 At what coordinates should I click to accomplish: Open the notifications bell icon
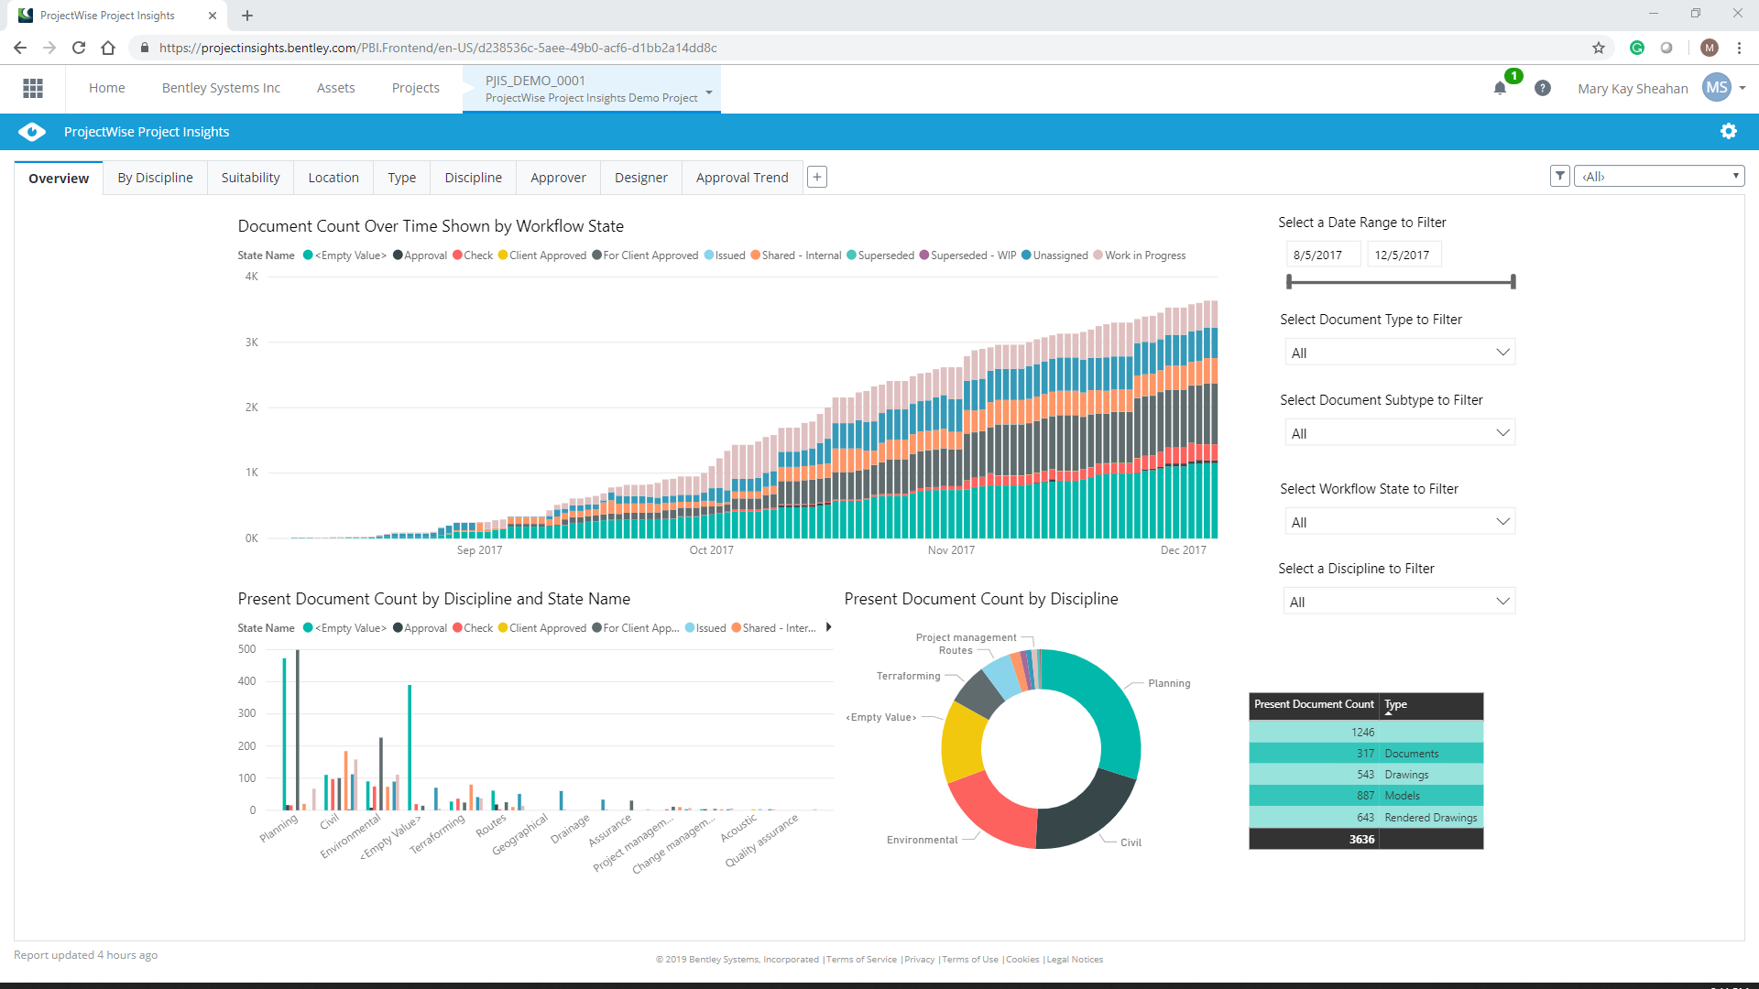1500,89
